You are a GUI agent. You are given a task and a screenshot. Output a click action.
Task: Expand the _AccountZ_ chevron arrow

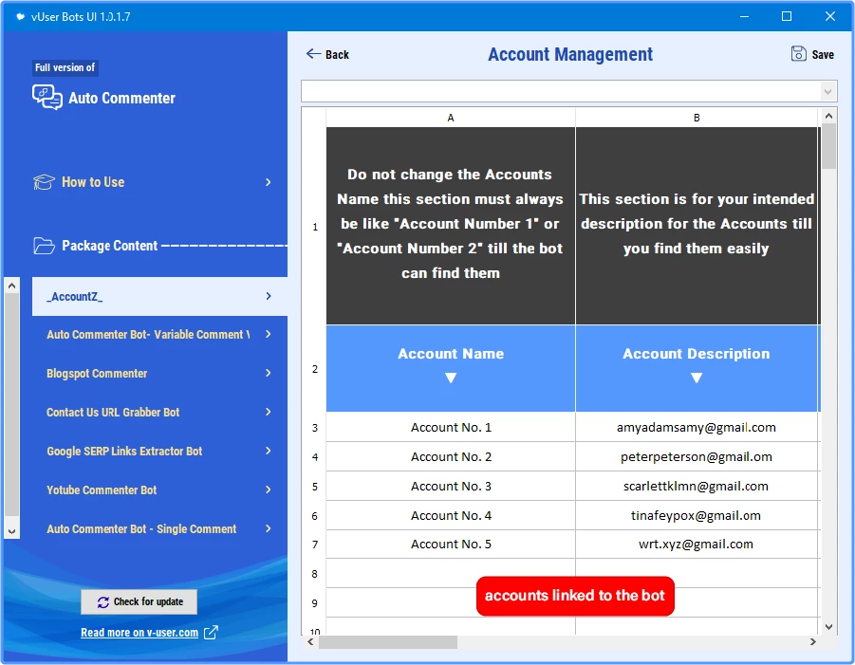tap(269, 296)
